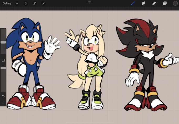Redo the last undone action
Screen dimensions: 179x124
(x=3, y=102)
